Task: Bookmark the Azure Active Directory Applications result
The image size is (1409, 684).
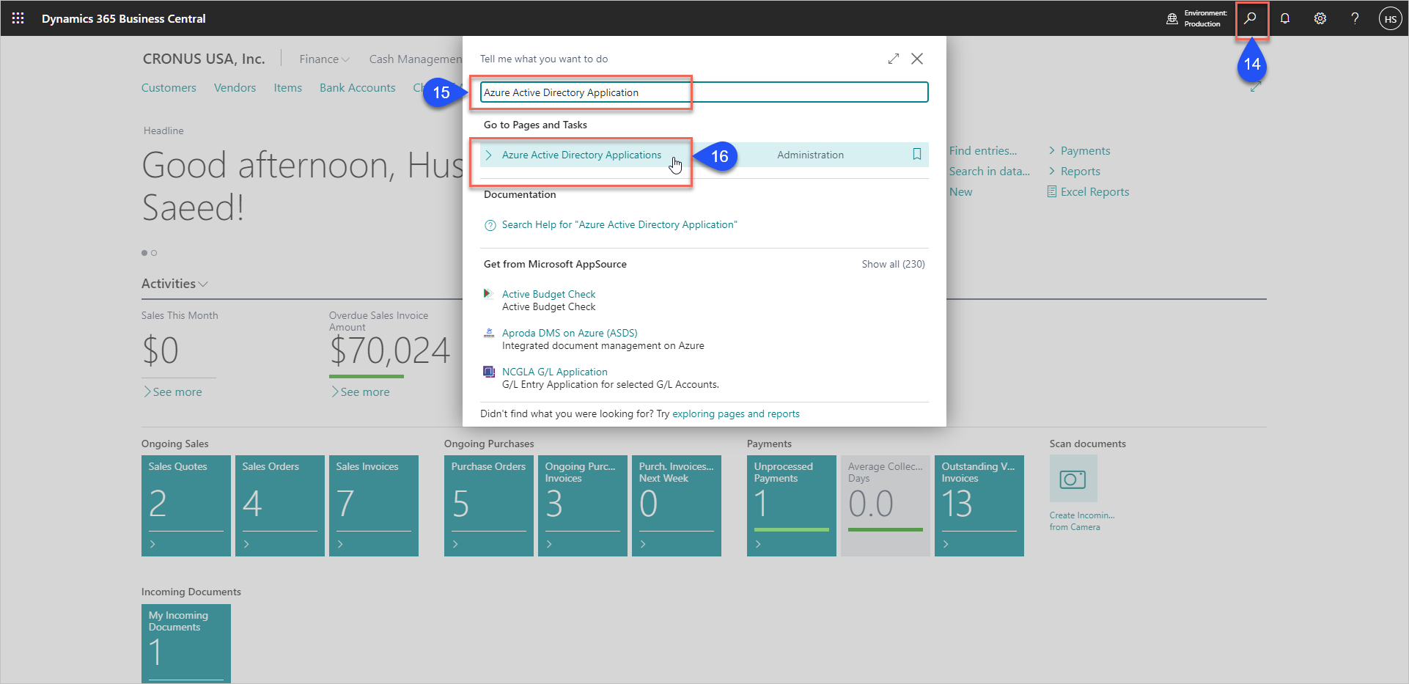Action: (x=916, y=155)
